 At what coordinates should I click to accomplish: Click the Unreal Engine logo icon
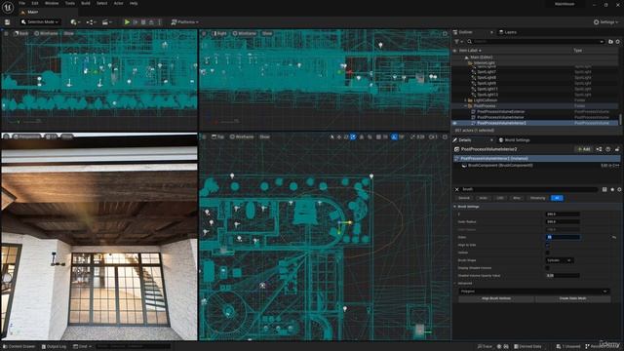[8, 7]
